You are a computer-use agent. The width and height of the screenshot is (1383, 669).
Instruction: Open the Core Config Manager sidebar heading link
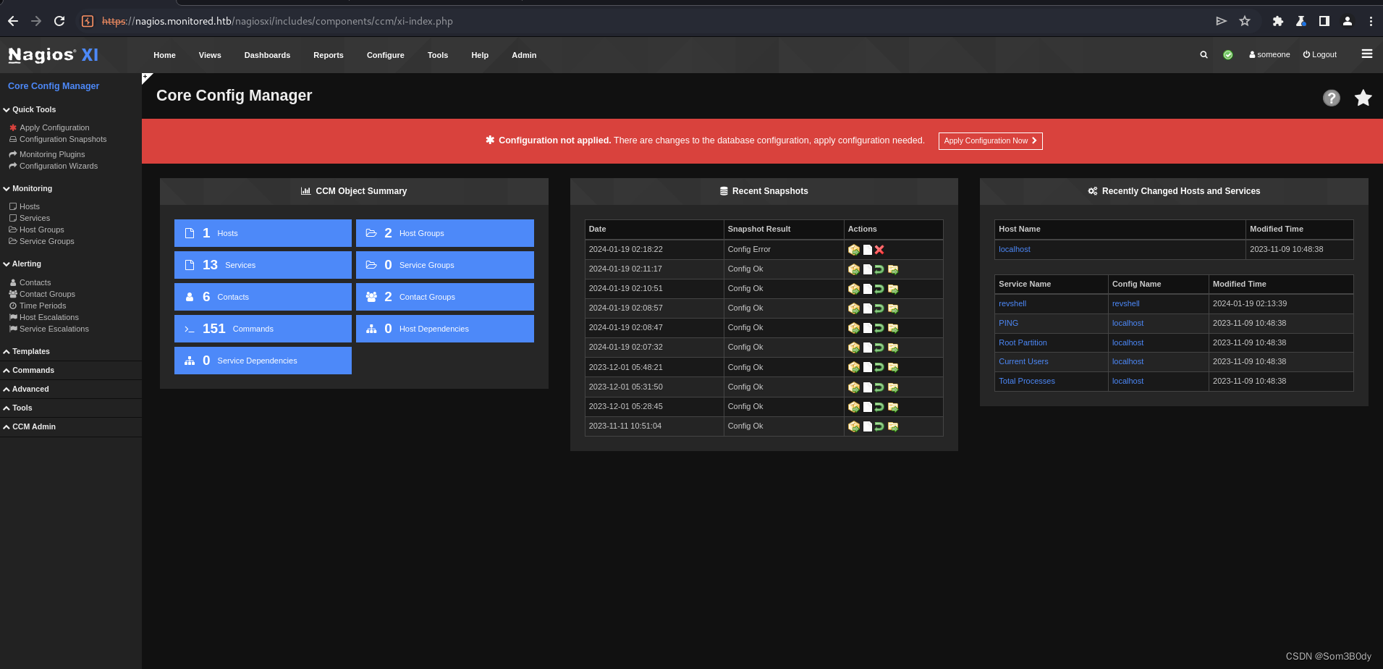54,86
